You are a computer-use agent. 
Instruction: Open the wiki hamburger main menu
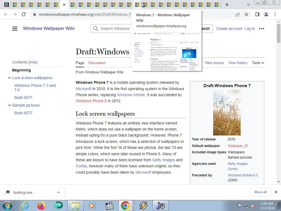[15, 29]
